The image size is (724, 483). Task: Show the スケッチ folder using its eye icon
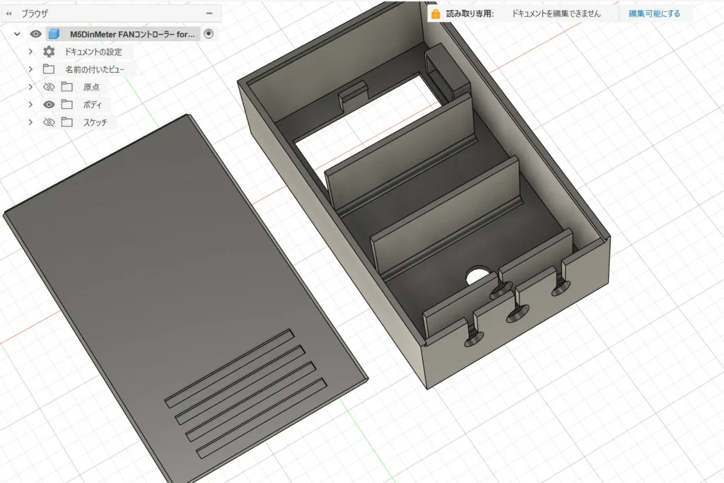coord(49,122)
